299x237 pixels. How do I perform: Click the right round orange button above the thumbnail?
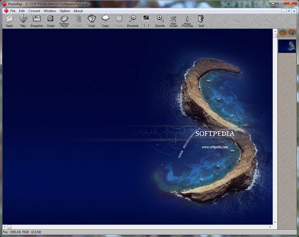(292, 32)
